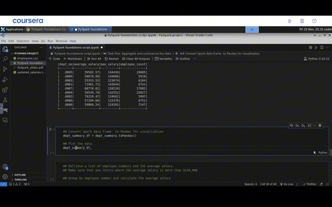The image size is (332, 207).
Task: Open the File menu
Action: (3, 41)
